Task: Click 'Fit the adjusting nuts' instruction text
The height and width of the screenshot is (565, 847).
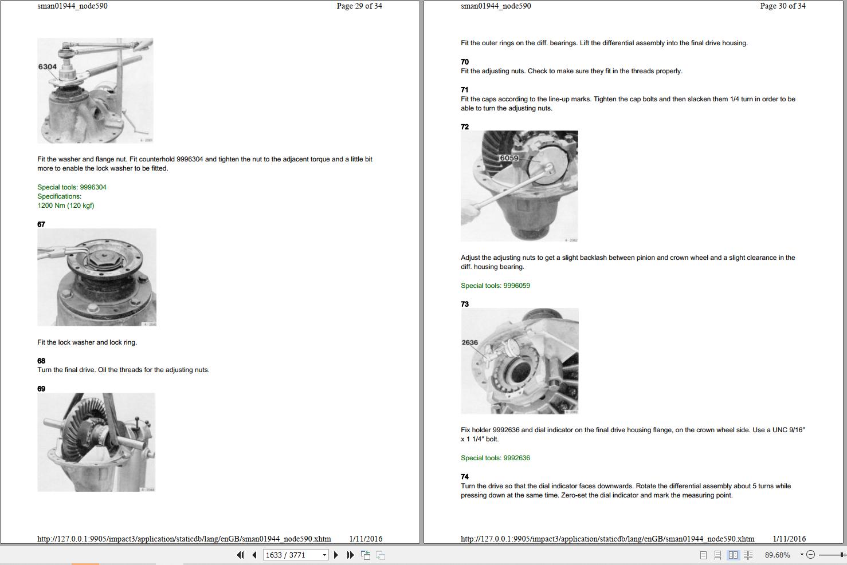Action: coord(571,71)
